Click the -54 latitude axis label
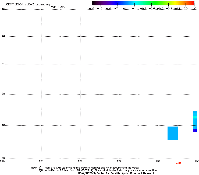199x175 pixels. click(2, 64)
